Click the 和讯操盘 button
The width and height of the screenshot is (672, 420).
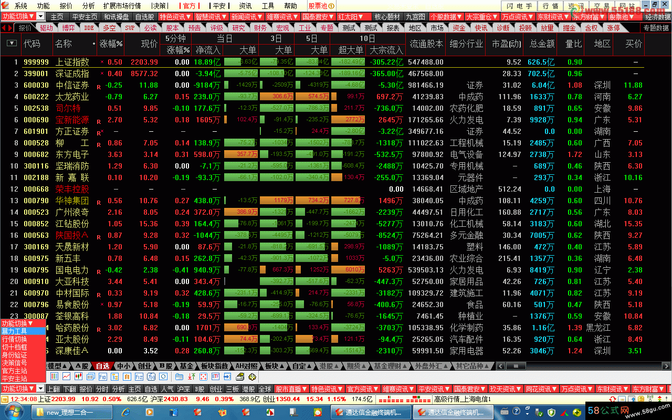point(115,17)
